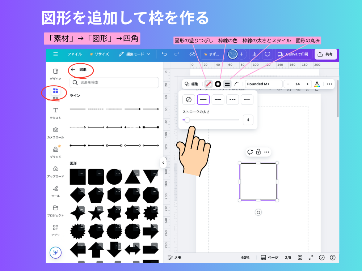This screenshot has height=271, width=362.
Task: Click the border weight and style icon
Action: [227, 83]
